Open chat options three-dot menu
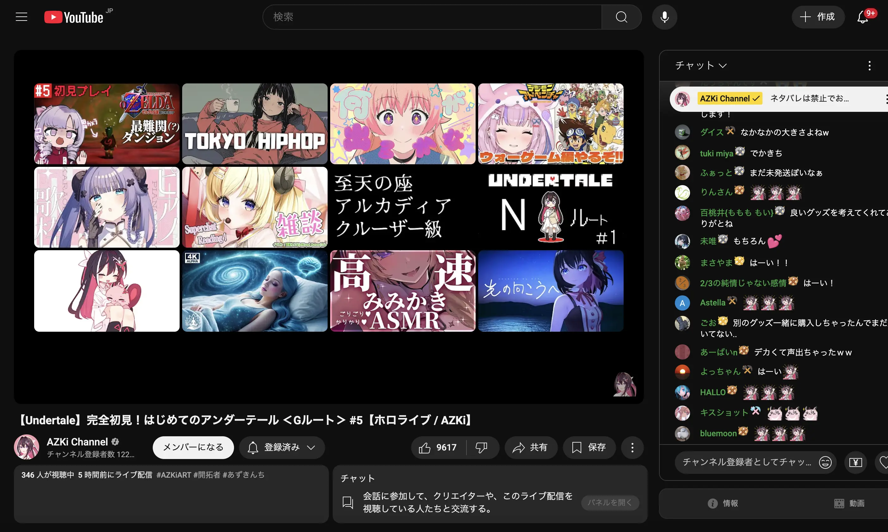The height and width of the screenshot is (532, 888). pos(869,66)
